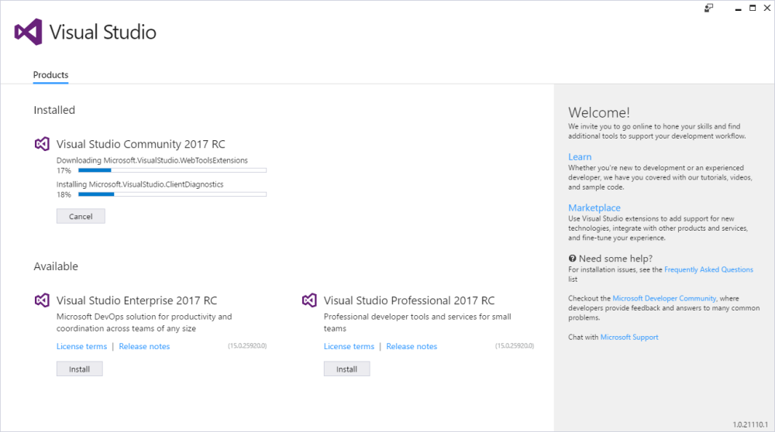Click the feedback icon in title bar
Image resolution: width=775 pixels, height=432 pixels.
coord(709,8)
